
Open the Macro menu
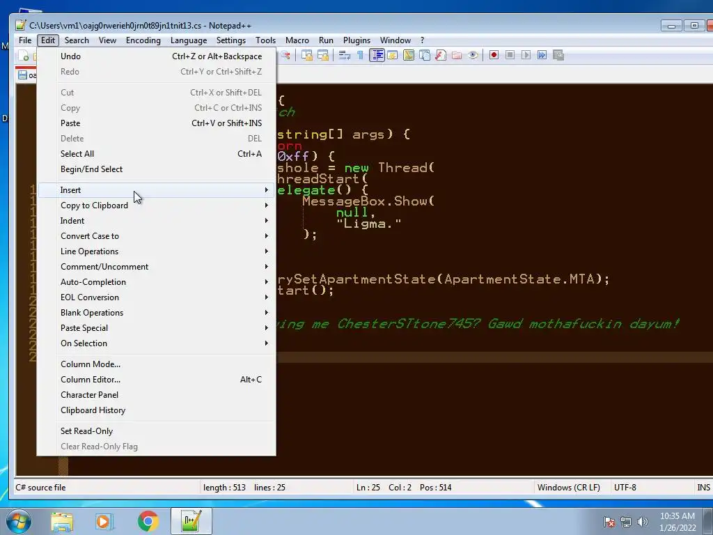(x=297, y=40)
